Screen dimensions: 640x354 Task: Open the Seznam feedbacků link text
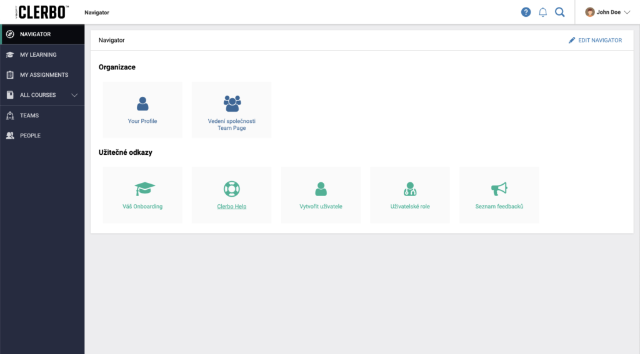click(499, 207)
